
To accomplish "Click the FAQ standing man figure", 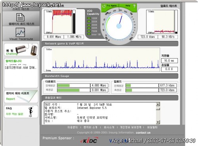I will [31, 112].
